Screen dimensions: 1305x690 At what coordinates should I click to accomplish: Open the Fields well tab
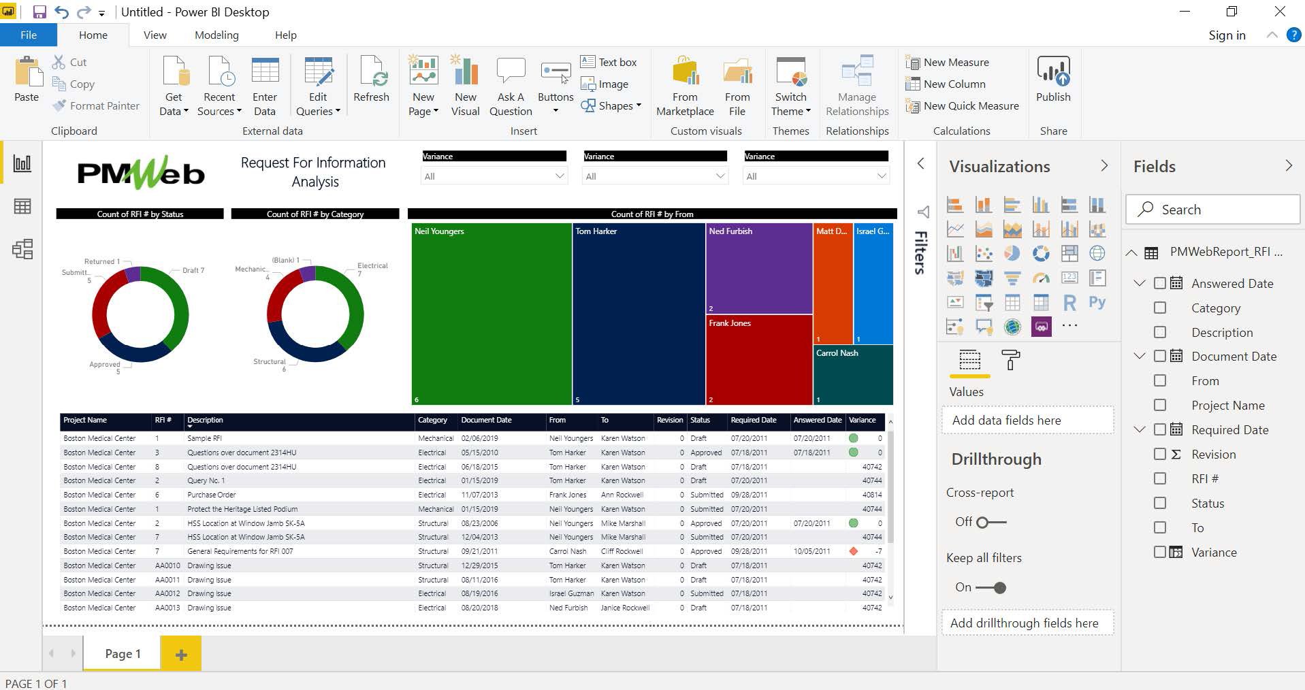coord(969,360)
